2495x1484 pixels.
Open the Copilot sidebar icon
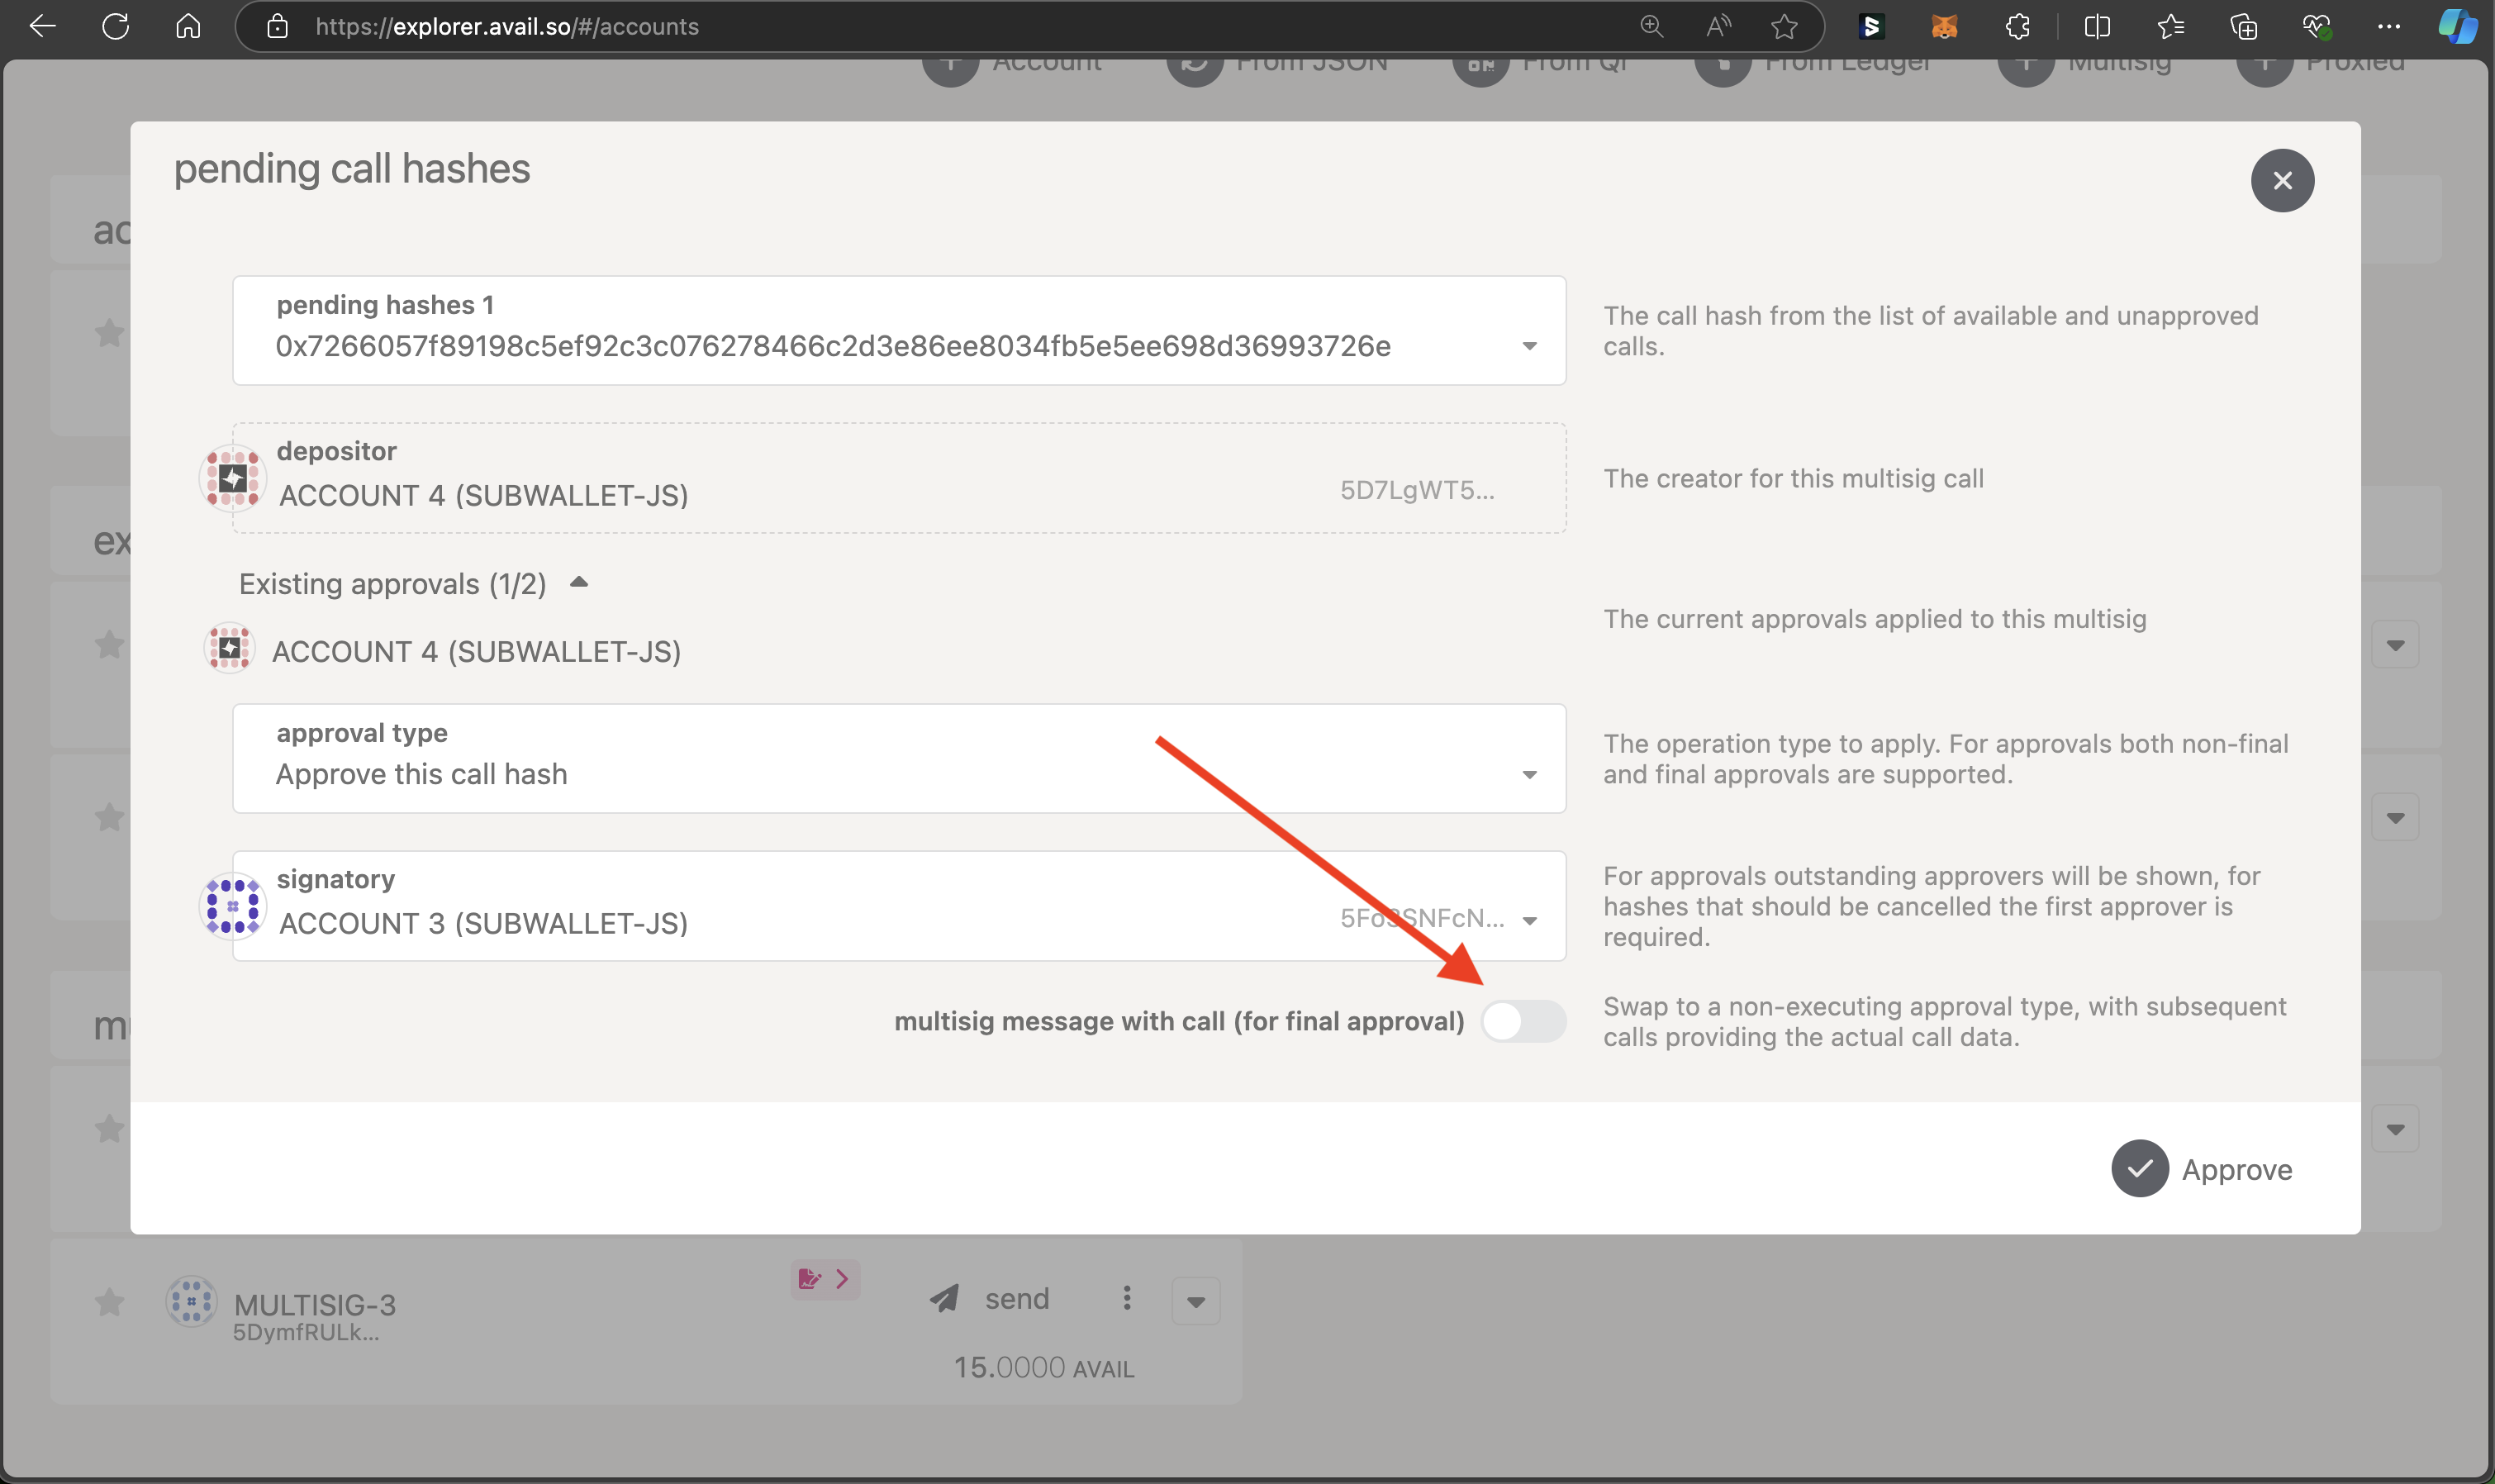(x=2456, y=27)
